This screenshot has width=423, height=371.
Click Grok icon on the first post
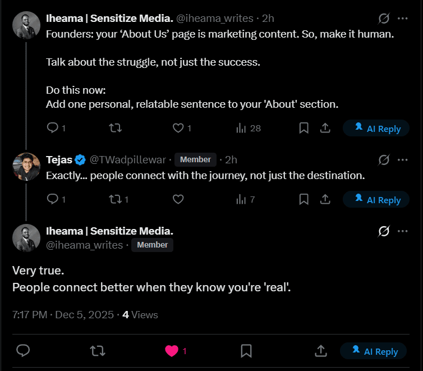pyautogui.click(x=384, y=19)
